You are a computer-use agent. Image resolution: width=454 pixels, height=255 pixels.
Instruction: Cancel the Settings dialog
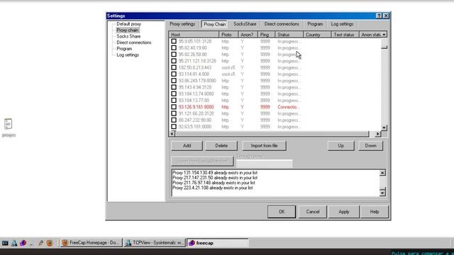pyautogui.click(x=313, y=212)
